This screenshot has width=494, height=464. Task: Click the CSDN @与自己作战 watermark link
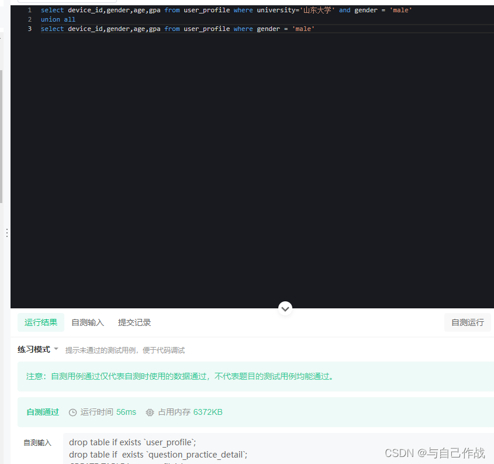(434, 452)
